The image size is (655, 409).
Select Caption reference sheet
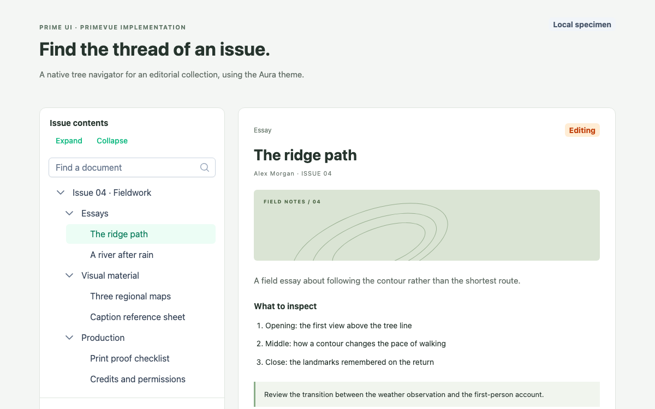tap(141, 317)
